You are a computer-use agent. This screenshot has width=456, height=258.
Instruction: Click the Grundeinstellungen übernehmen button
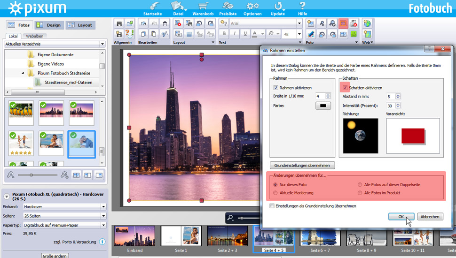[302, 165]
